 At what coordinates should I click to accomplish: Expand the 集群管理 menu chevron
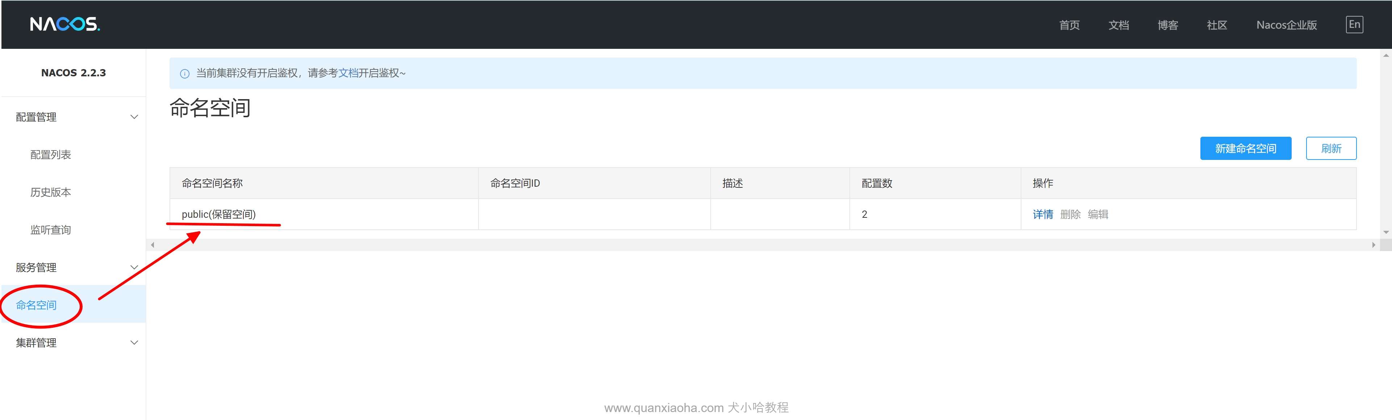134,342
